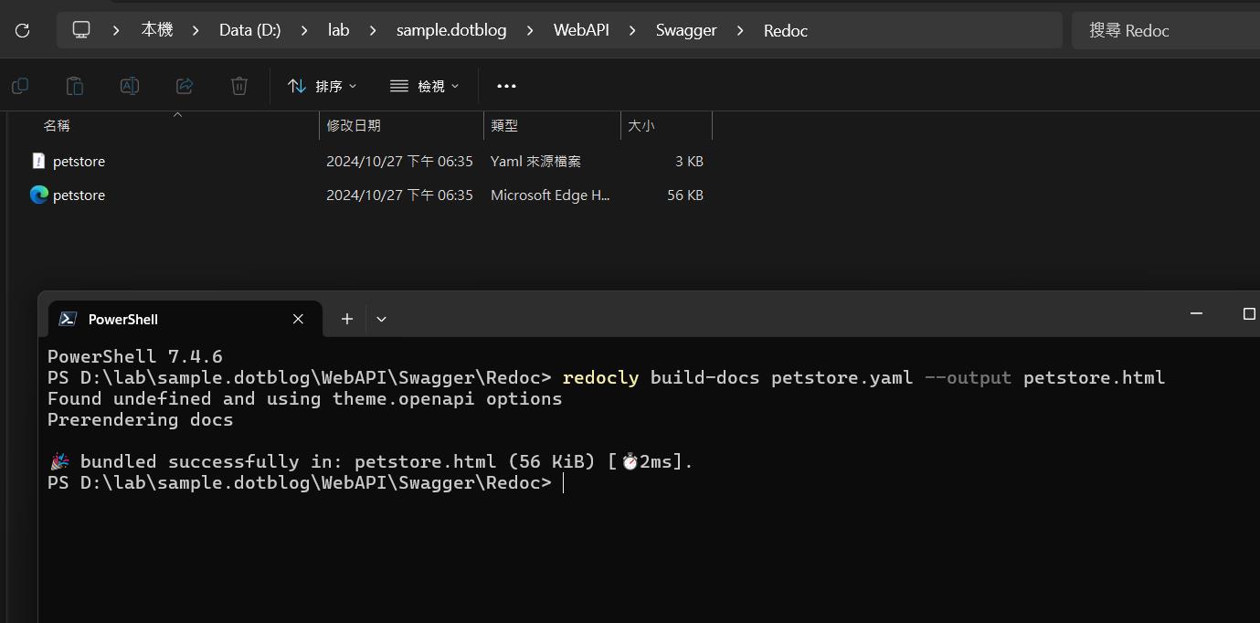The width and height of the screenshot is (1260, 623).
Task: Select the PowerShell tab
Action: 185,319
